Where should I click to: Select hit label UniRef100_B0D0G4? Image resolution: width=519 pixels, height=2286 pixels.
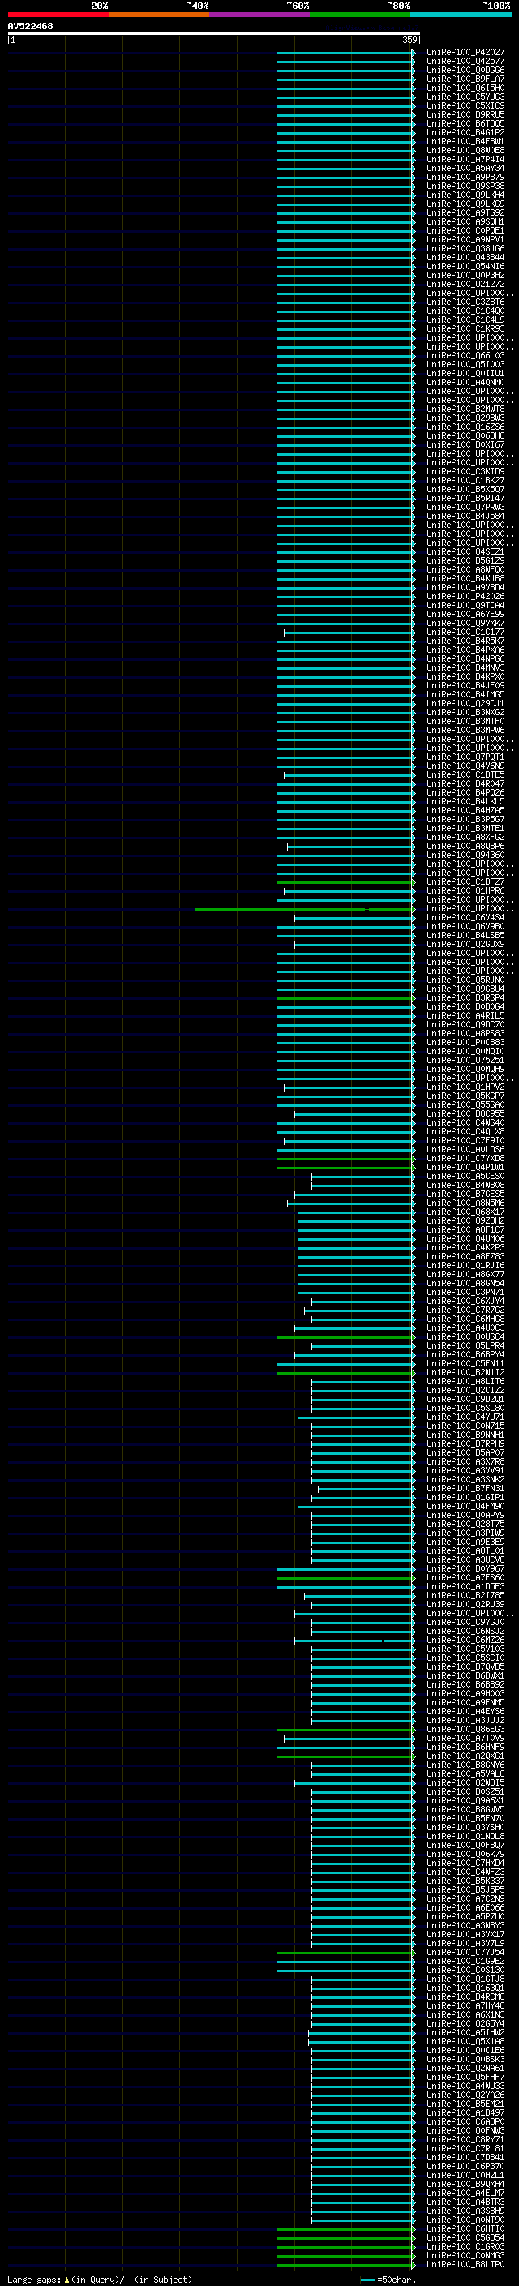pyautogui.click(x=465, y=1007)
